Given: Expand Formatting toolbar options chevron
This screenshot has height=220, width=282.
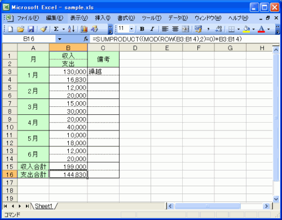Looking at the screenshot, I should coord(278,29).
